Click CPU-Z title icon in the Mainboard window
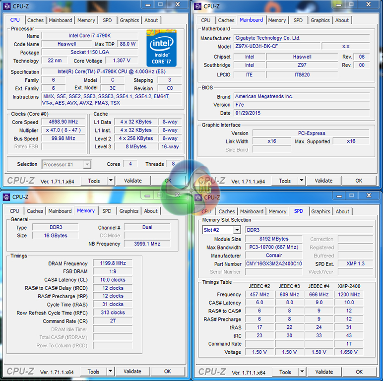The height and width of the screenshot is (381, 383). (197, 6)
